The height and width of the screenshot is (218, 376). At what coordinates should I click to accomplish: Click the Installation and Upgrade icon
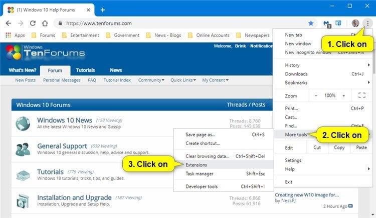click(x=23, y=201)
